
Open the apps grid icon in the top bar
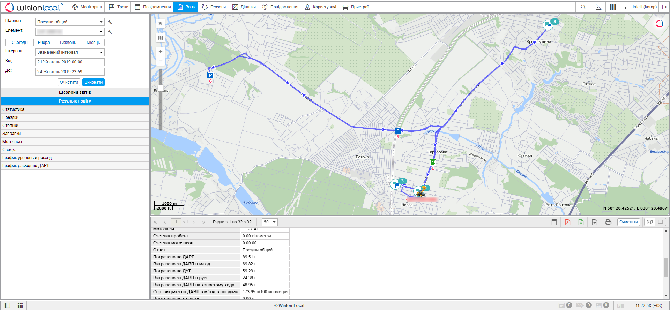tap(613, 7)
